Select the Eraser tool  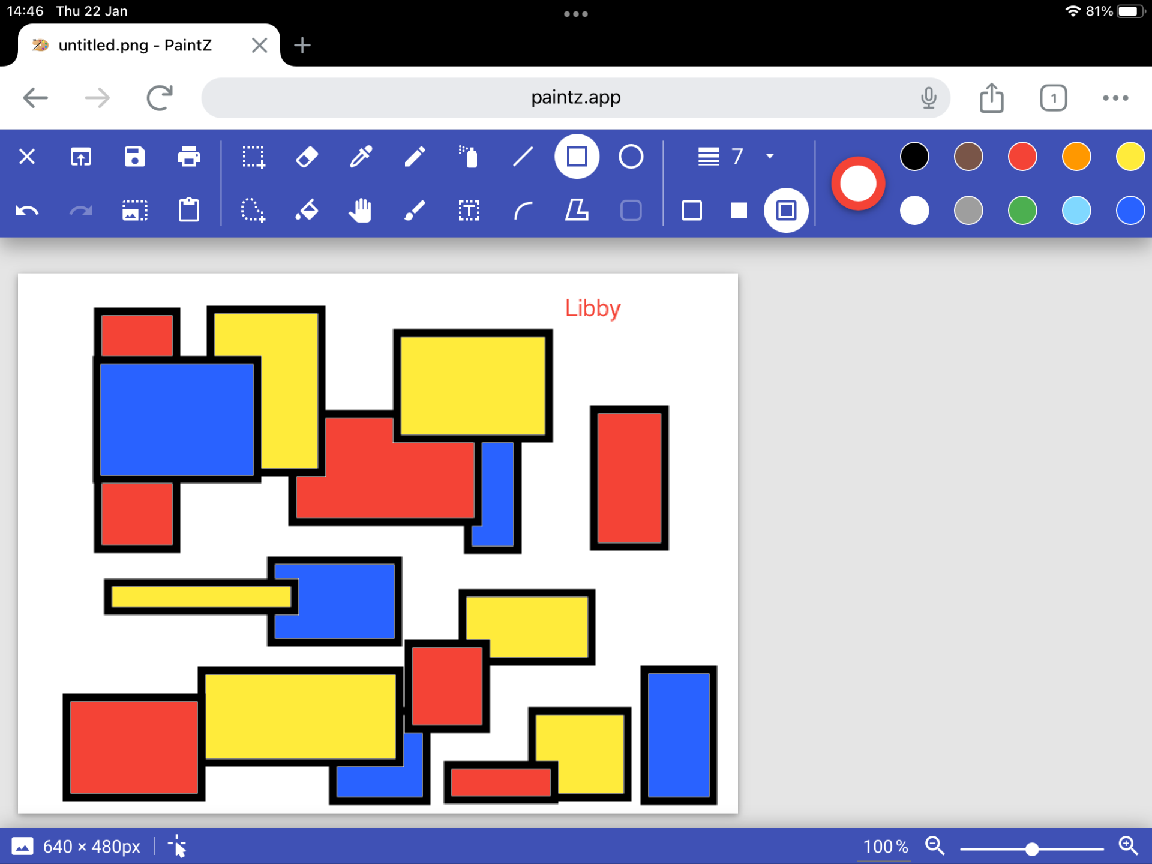click(307, 157)
